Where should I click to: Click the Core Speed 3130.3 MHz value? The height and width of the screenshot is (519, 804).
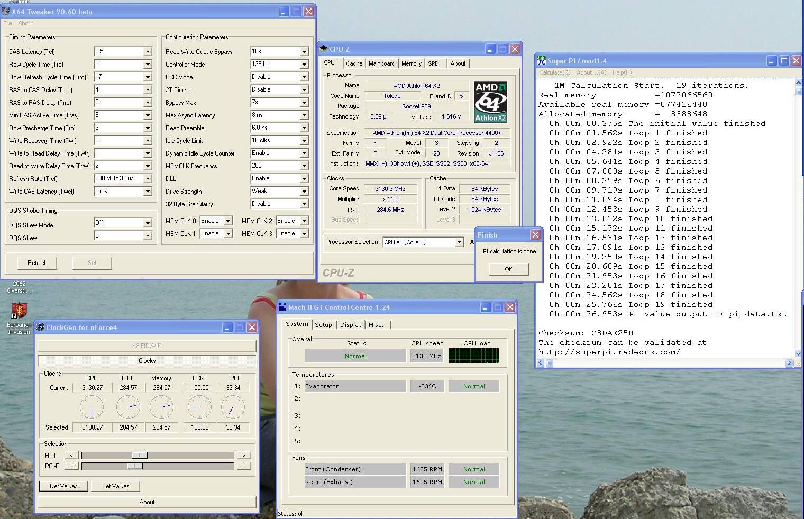point(390,189)
